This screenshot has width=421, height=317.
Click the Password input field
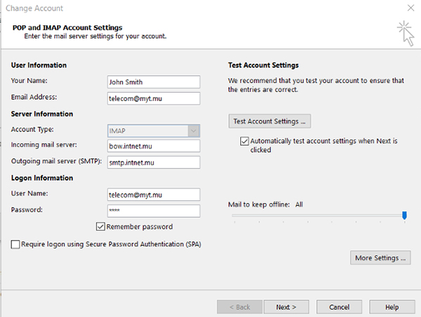154,211
